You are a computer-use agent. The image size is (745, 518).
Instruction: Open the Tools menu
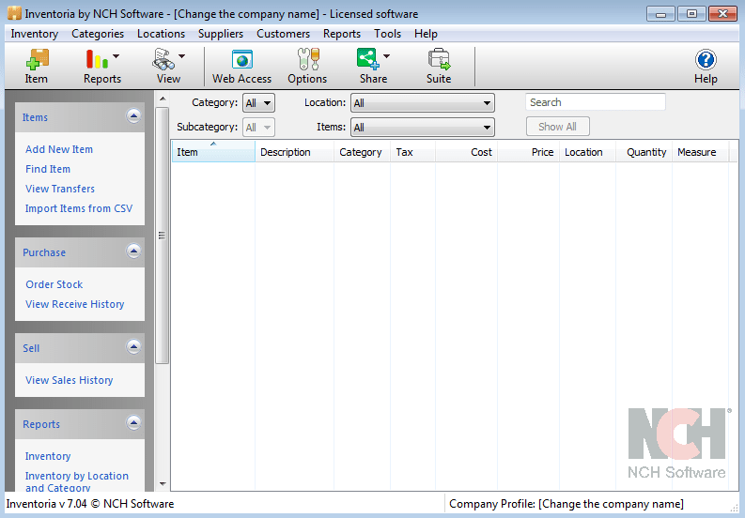[x=388, y=34]
